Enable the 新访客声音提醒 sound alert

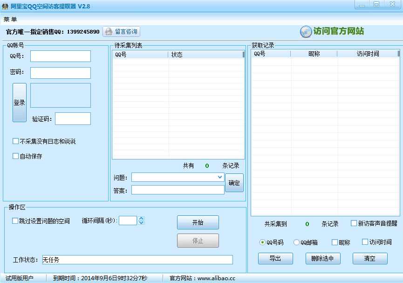pyautogui.click(x=353, y=223)
